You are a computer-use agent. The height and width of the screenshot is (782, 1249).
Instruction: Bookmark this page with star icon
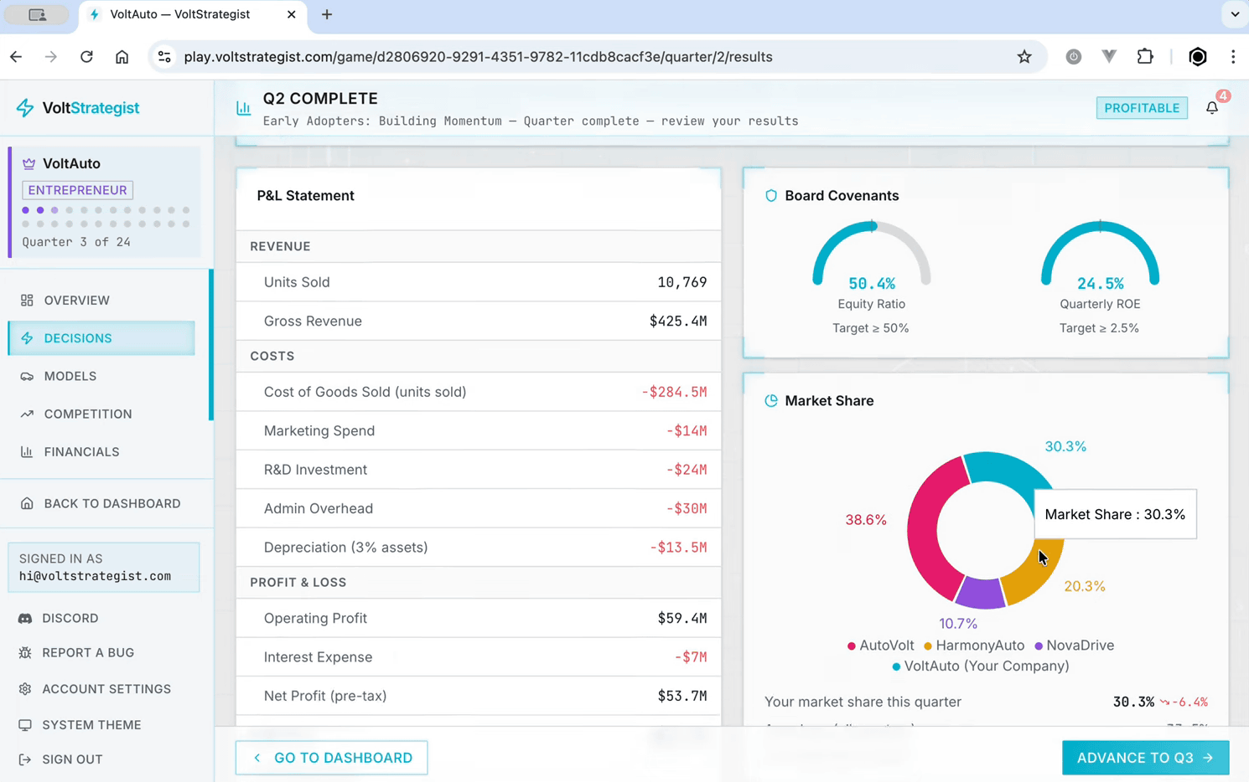(1024, 57)
